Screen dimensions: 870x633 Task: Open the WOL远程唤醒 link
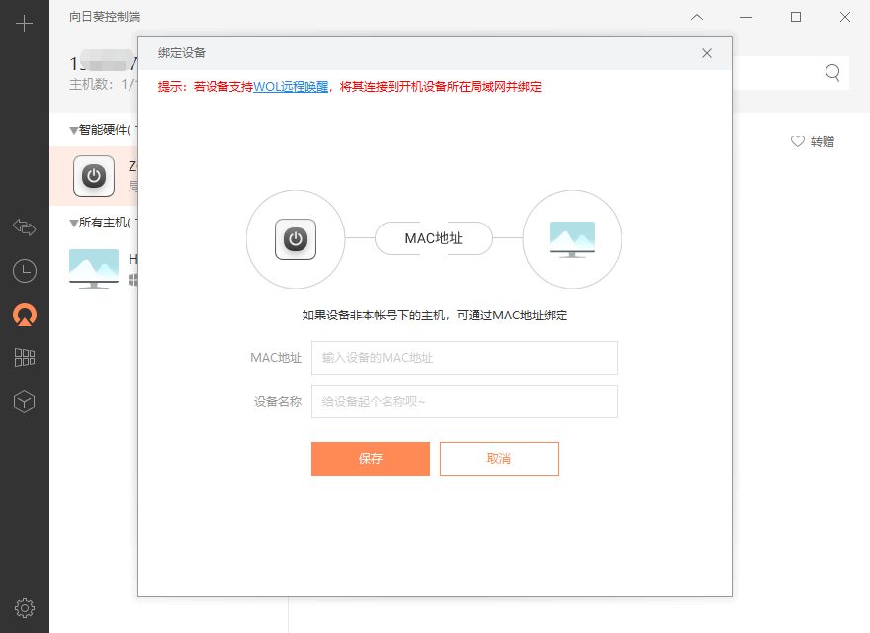(291, 87)
